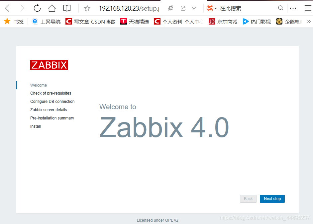Select the Welcome setup step

(39, 85)
